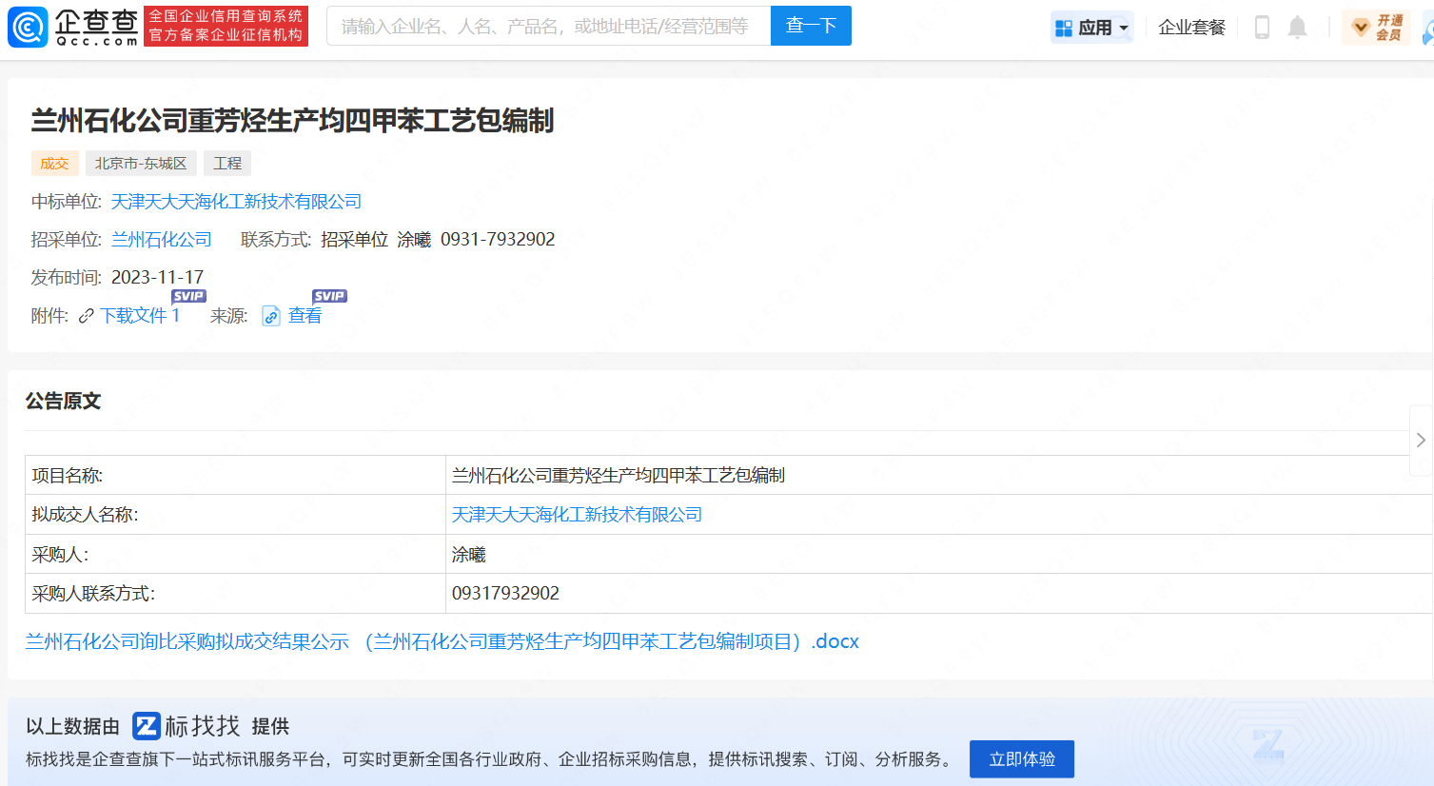Open 天津天大天海化工新技术有限公司 in the 拟成交人名称 row
The image size is (1434, 786).
(577, 515)
